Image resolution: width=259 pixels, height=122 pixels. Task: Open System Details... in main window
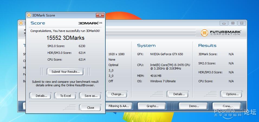[x=178, y=94]
